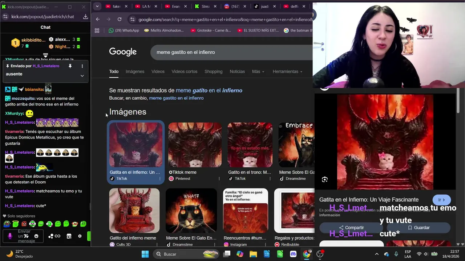
Task: Switch to the 'LA M' YouTube tab
Action: tap(146, 7)
